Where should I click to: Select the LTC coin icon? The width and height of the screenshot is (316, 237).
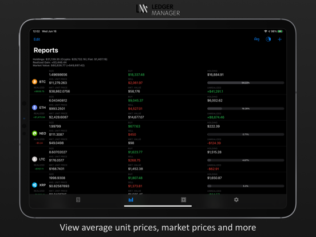point(35,159)
